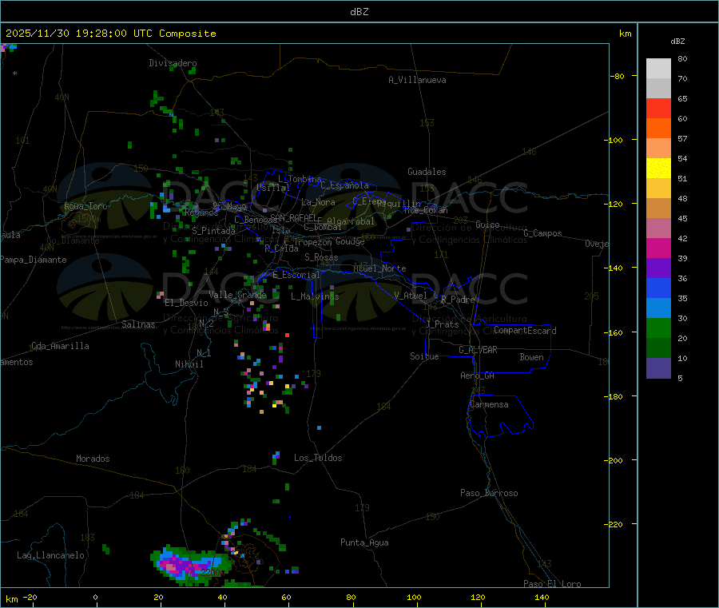Viewport: 719px width, 608px height.
Task: Click the L_Malvinas label
Action: (x=315, y=296)
